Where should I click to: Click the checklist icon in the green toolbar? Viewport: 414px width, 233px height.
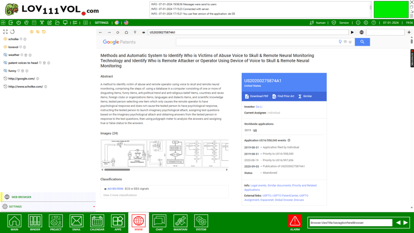pos(75,23)
